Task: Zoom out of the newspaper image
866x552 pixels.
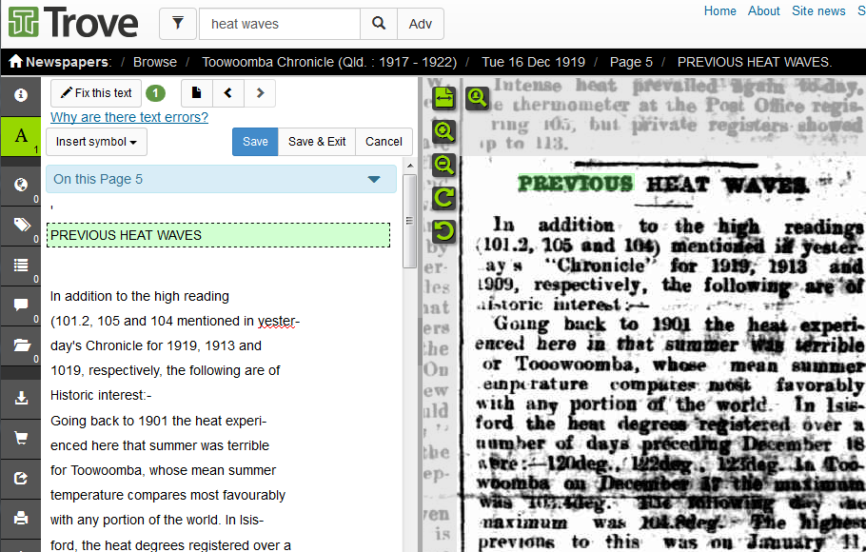Action: click(444, 165)
